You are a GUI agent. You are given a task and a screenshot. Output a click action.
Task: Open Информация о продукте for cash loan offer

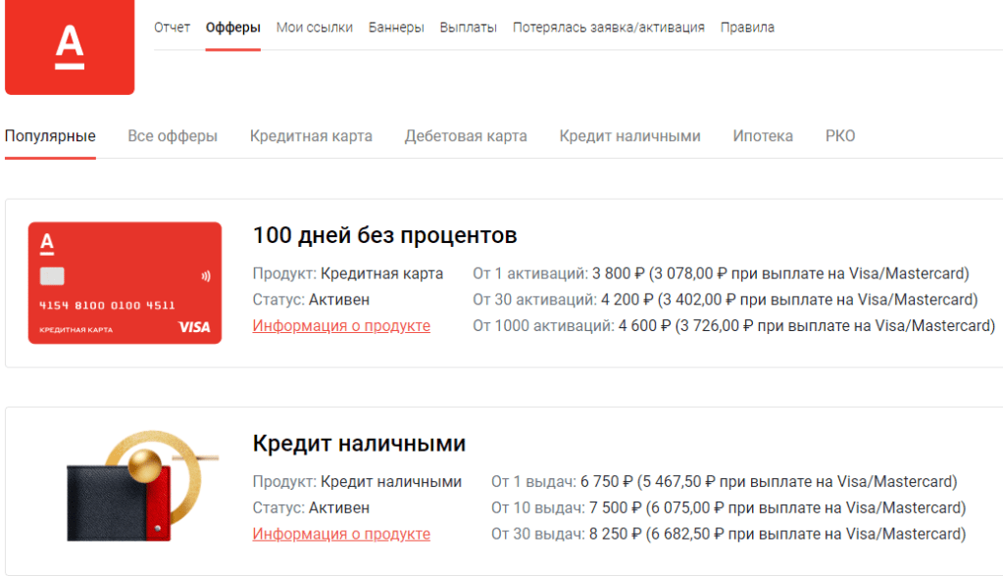pyautogui.click(x=341, y=534)
